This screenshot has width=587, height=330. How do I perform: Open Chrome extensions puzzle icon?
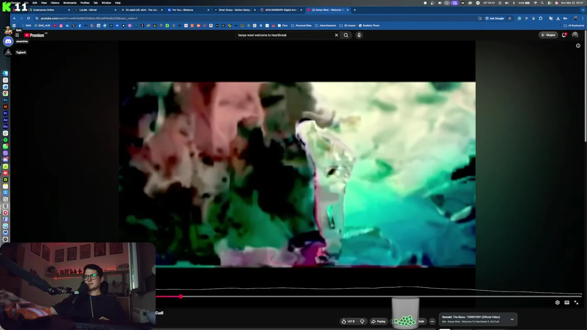click(541, 18)
